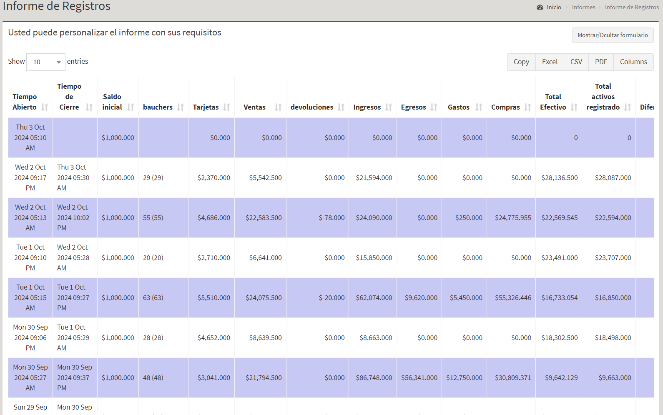Click sort arrows next to Ventas

(x=278, y=107)
